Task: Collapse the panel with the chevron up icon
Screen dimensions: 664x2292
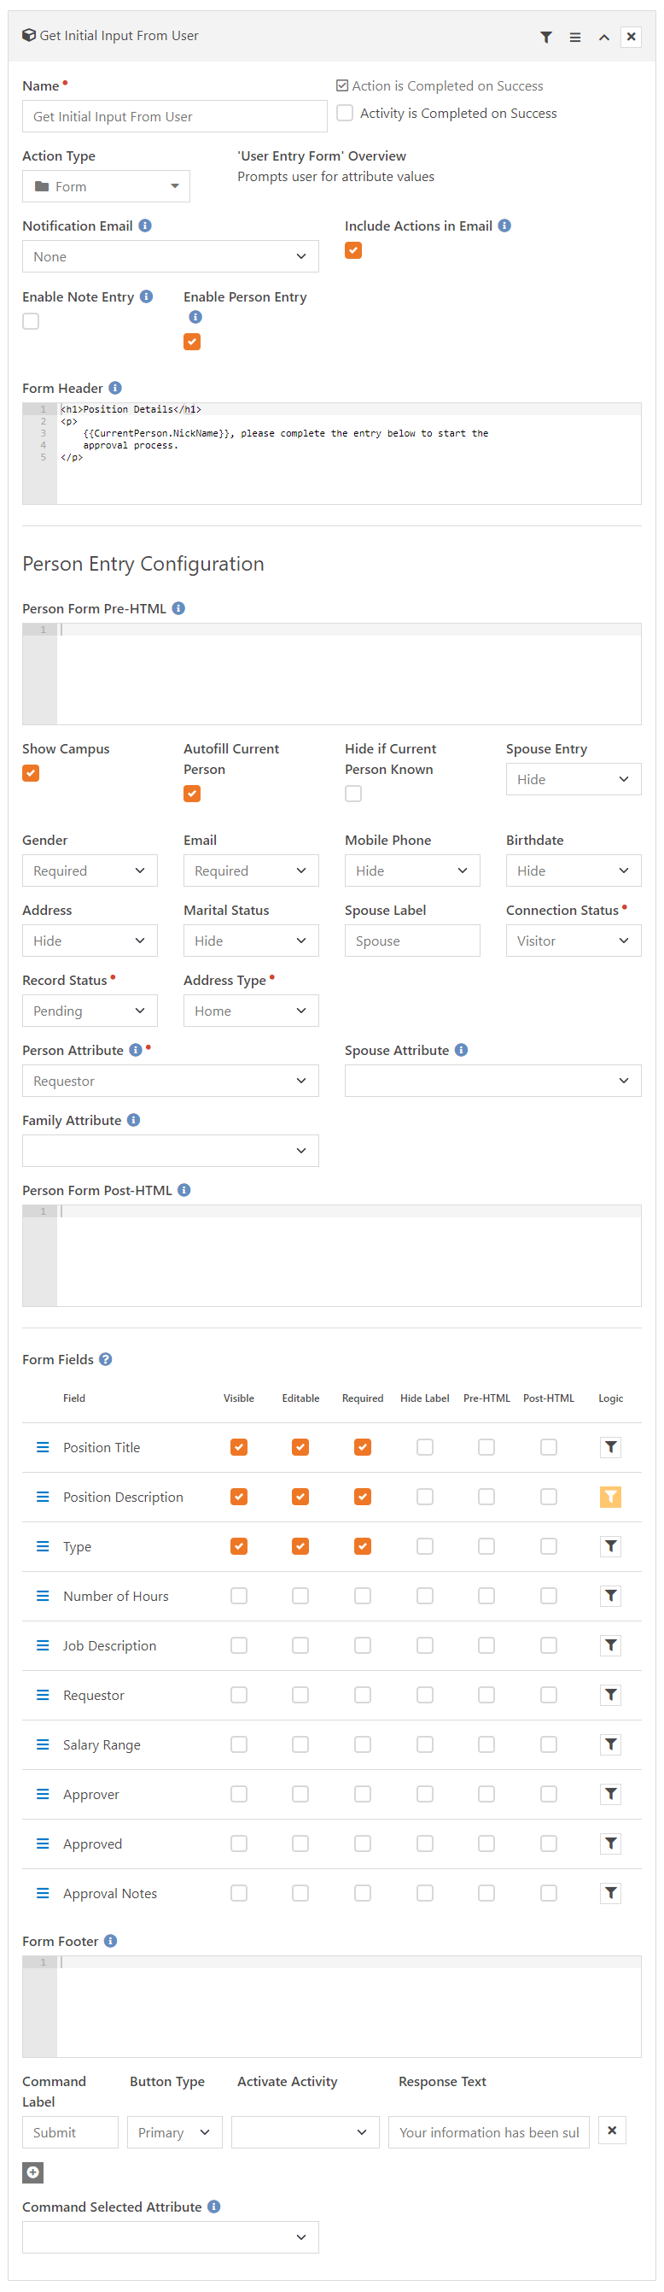Action: [x=603, y=38]
